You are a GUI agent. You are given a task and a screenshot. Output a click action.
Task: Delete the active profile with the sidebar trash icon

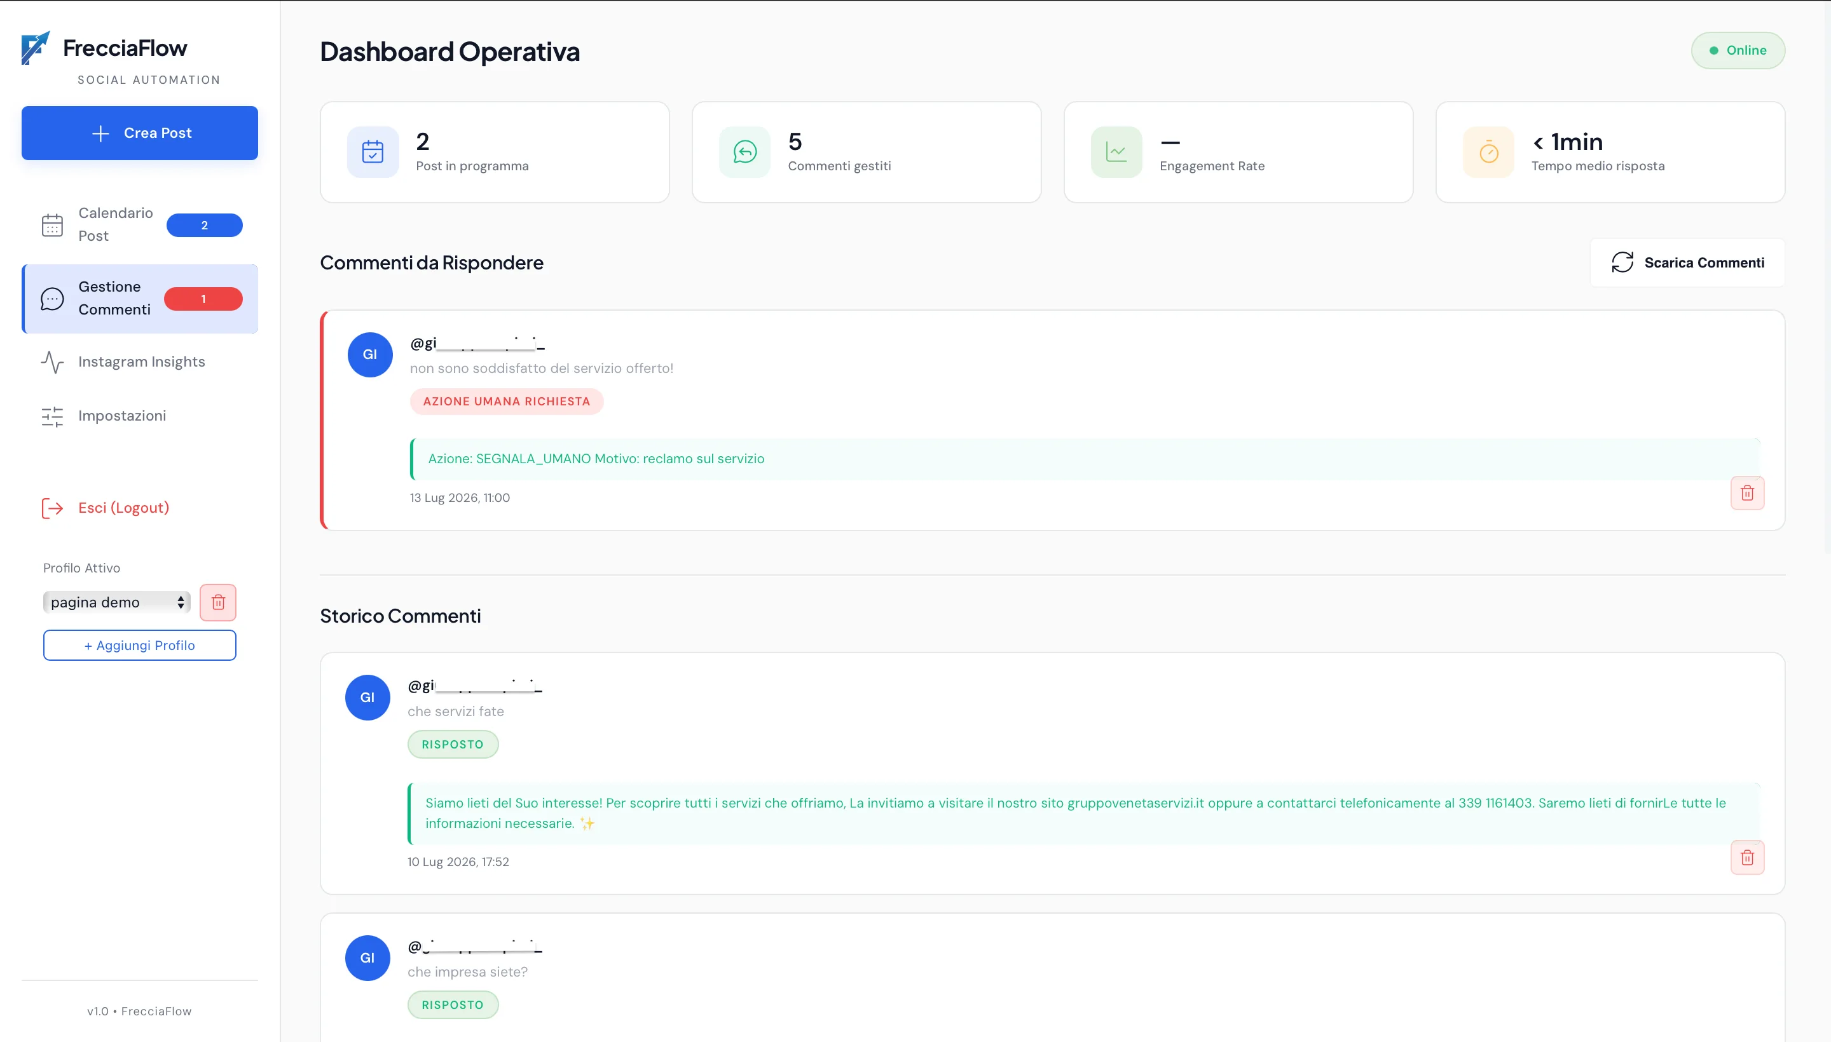coord(217,602)
